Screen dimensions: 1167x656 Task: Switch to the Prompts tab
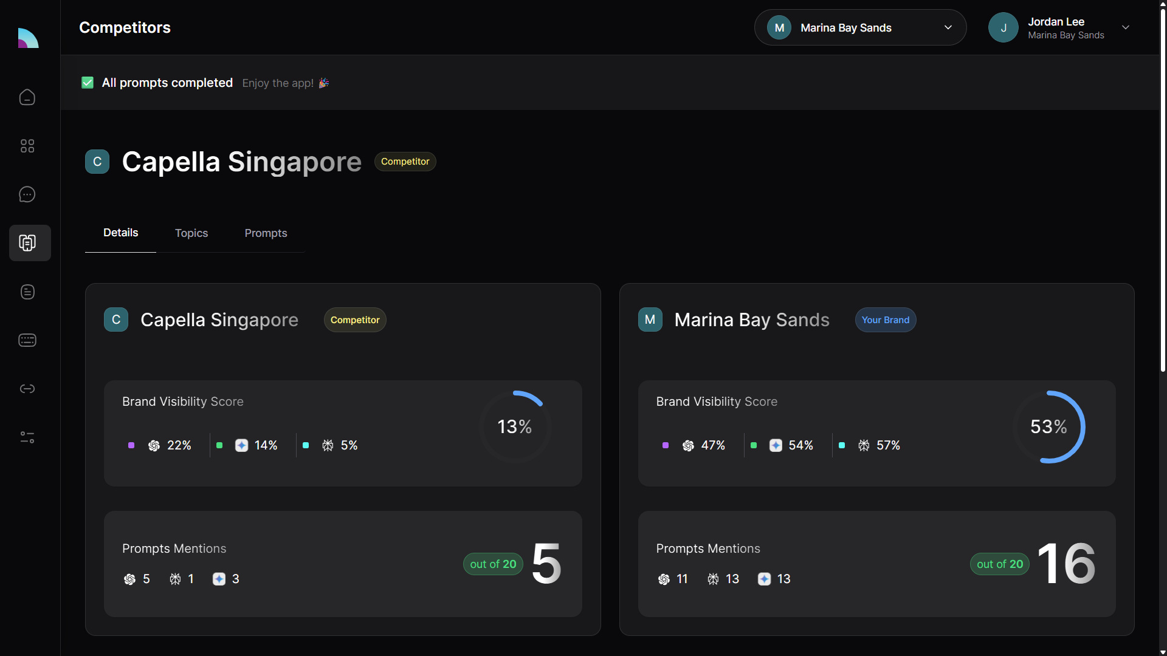click(266, 233)
